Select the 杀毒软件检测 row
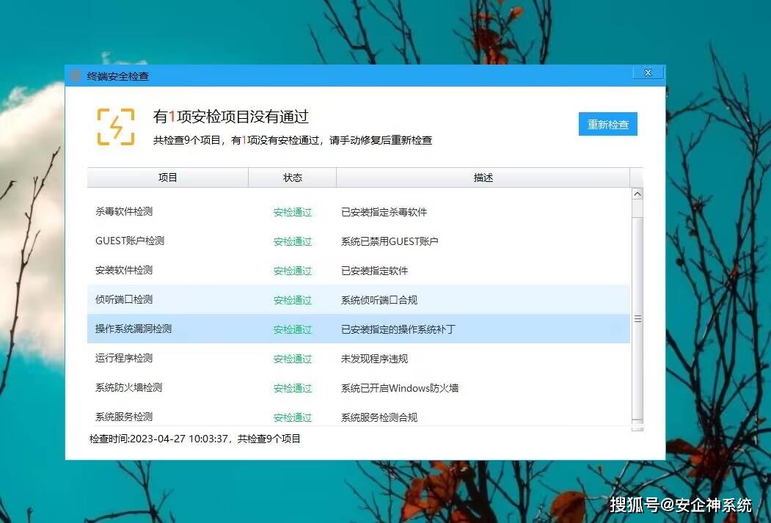 [x=359, y=212]
